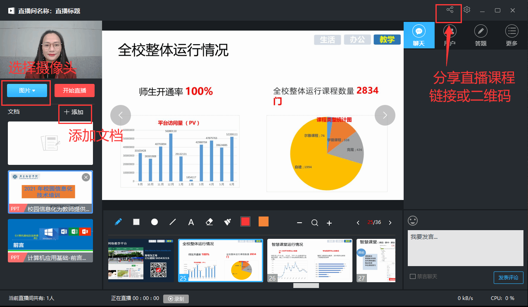Open the emoji picker in chat

tap(413, 221)
